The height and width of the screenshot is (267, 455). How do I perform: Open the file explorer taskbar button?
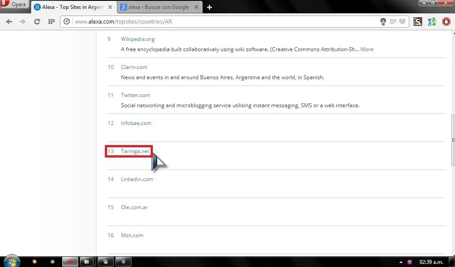[x=87, y=262]
